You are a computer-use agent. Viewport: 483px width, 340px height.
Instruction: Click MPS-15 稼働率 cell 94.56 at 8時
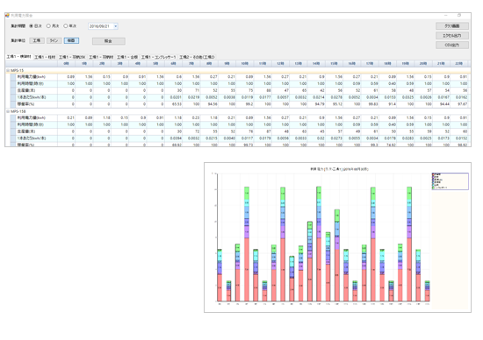pos(209,104)
